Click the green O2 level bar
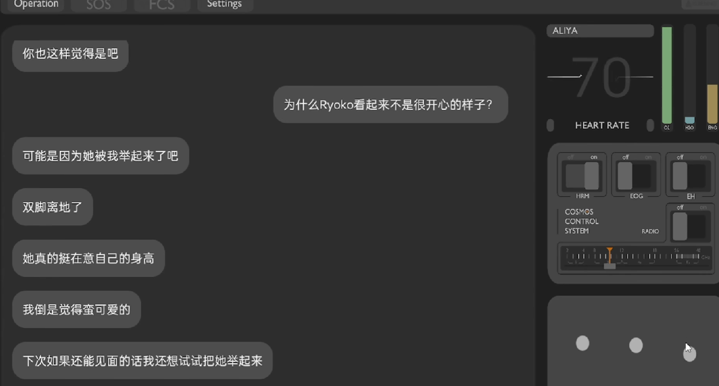Viewport: 719px width, 386px height. pyautogui.click(x=666, y=75)
